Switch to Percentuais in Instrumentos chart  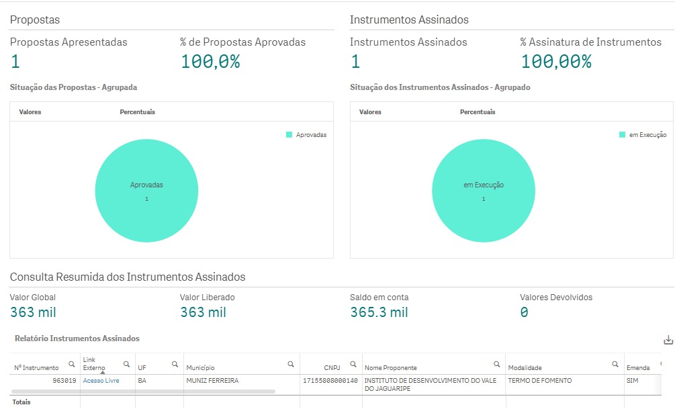(478, 112)
